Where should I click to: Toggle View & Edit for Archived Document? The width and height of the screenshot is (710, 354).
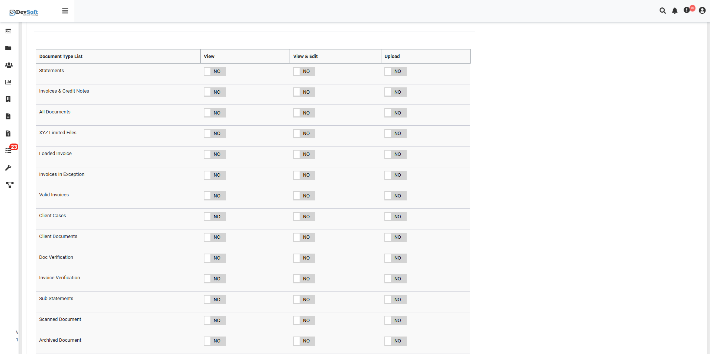tap(304, 341)
